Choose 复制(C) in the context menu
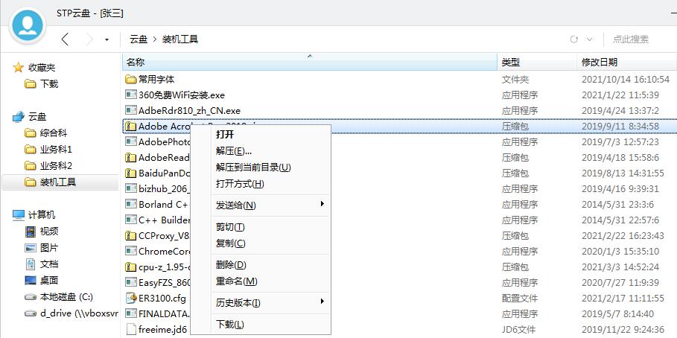677x338 pixels. (x=261, y=243)
